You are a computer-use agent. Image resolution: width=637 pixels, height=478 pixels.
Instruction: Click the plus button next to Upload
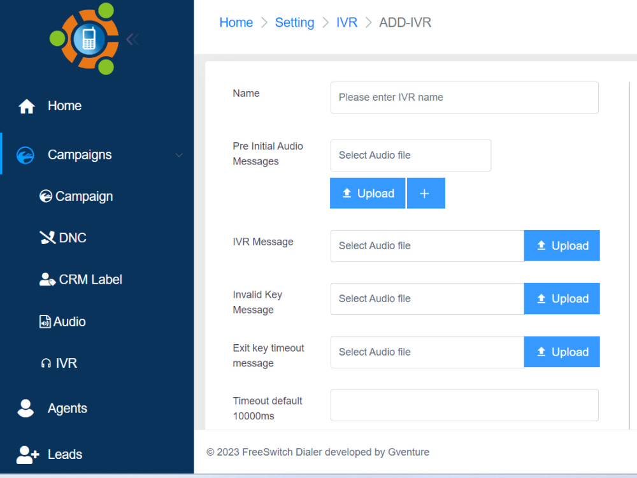tap(426, 193)
